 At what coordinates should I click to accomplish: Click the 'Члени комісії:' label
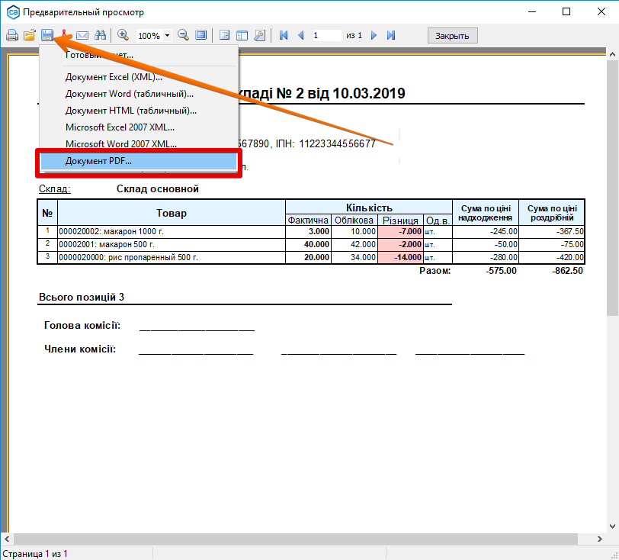[x=80, y=349]
